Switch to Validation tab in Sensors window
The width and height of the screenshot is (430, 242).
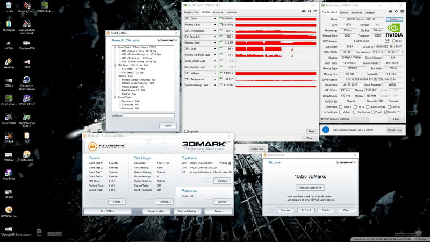(232, 12)
